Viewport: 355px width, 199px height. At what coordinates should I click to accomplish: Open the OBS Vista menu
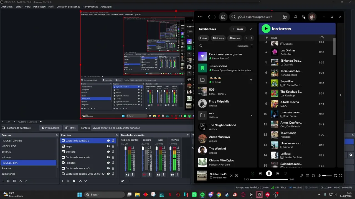coord(28,7)
